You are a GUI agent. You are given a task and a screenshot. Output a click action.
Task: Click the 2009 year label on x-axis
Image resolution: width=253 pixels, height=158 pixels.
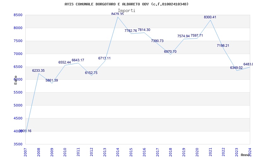[x=52, y=152]
